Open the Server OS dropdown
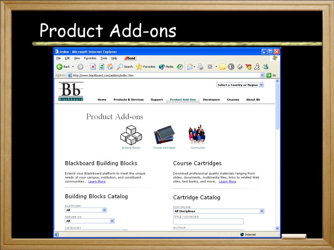 point(90,221)
